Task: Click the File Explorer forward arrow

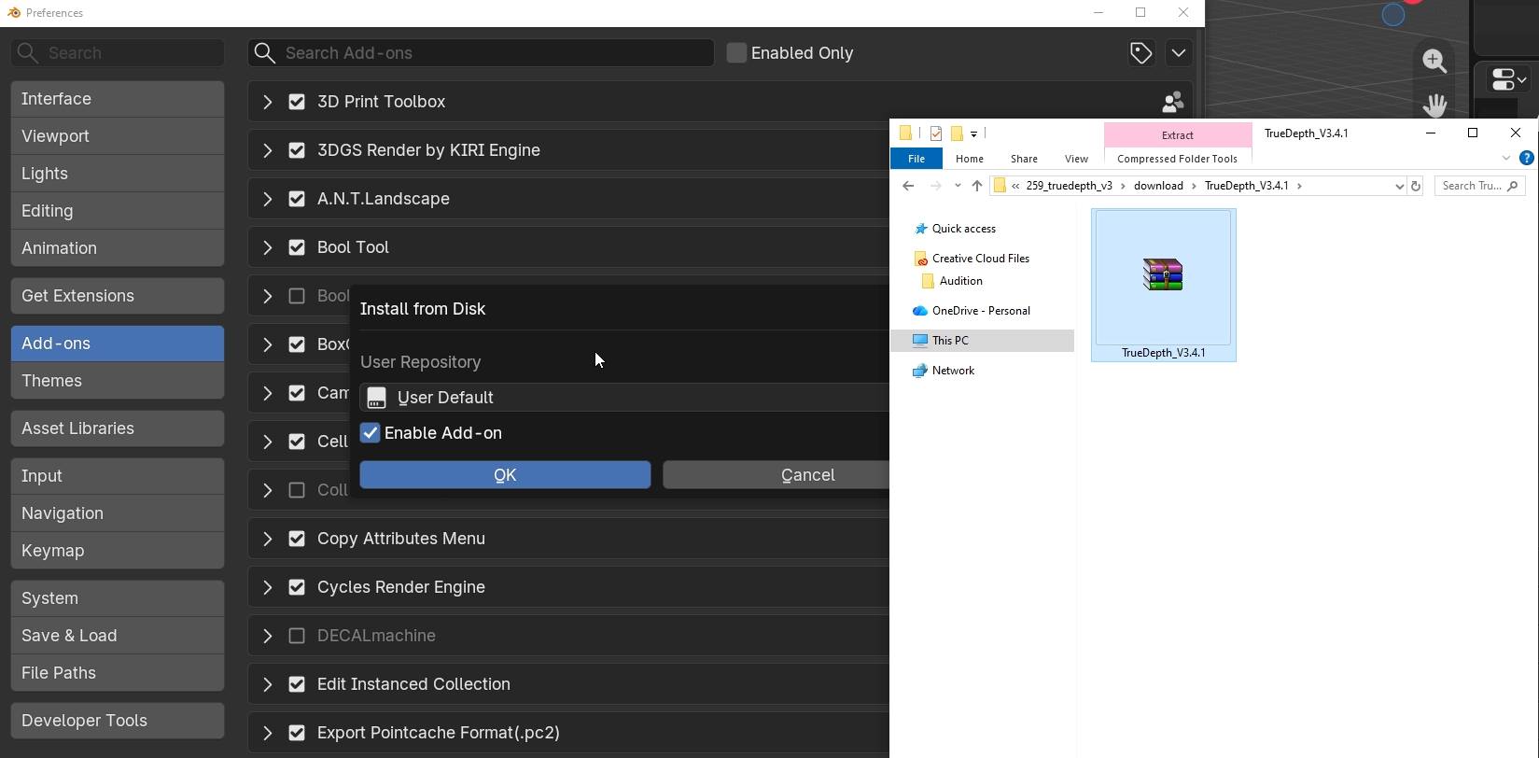Action: pos(935,186)
